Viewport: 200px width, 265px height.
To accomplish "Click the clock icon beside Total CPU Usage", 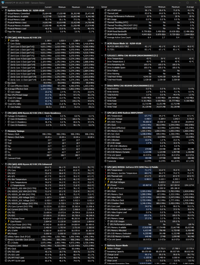I will (x=6, y=98).
